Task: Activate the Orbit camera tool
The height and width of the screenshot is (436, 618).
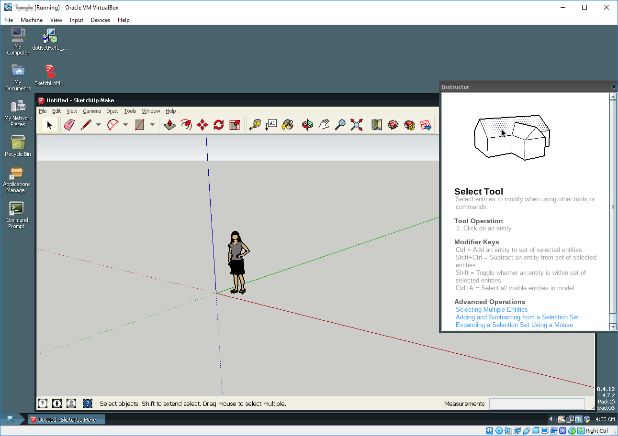Action: click(x=307, y=125)
